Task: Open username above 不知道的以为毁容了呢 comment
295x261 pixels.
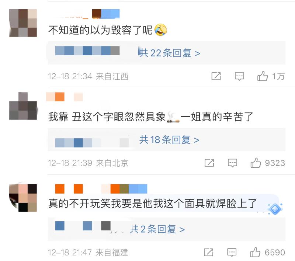Action: pos(84,14)
